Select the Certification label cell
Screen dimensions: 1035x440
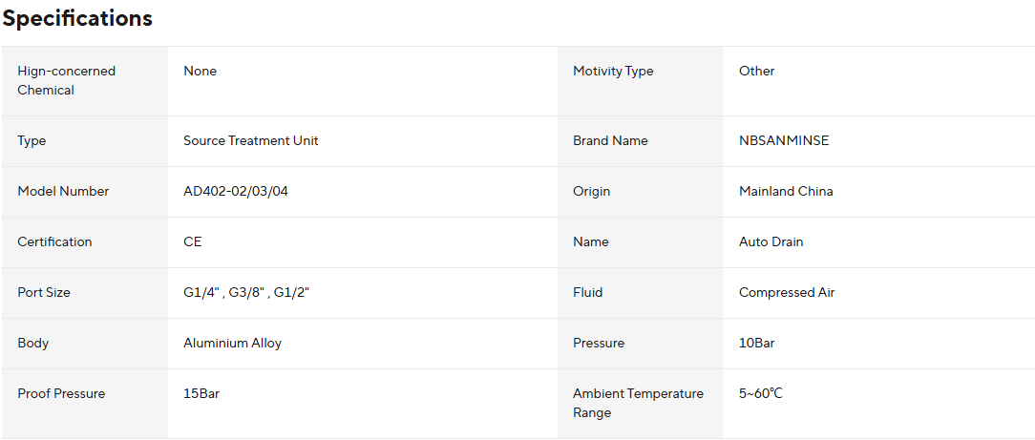pos(54,241)
